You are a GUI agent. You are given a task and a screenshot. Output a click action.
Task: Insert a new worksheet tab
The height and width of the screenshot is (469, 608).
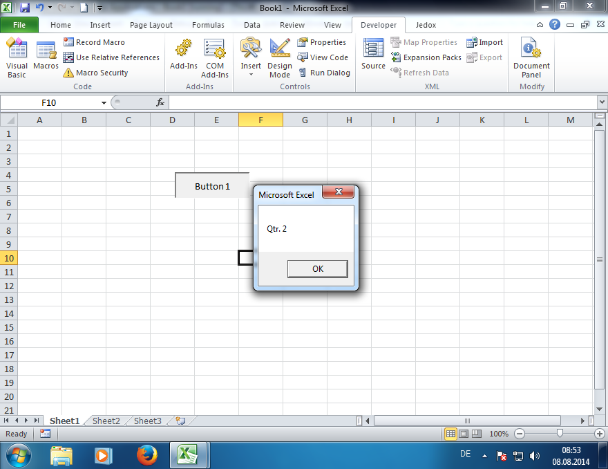tap(180, 421)
